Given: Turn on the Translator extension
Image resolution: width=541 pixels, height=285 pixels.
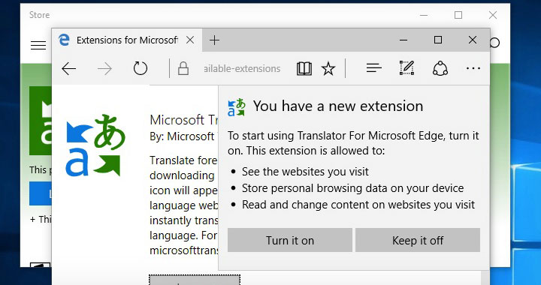Looking at the screenshot, I should [290, 240].
